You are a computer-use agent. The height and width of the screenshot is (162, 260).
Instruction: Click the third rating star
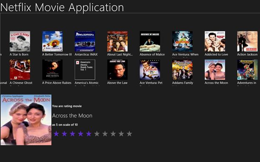pos(72,134)
